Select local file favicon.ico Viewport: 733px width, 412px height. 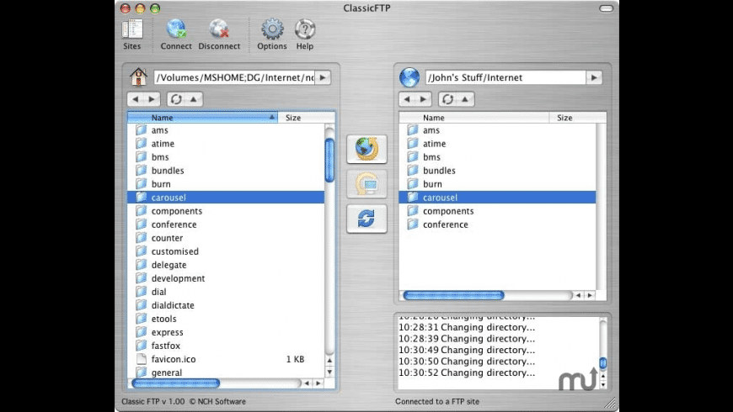pyautogui.click(x=226, y=359)
